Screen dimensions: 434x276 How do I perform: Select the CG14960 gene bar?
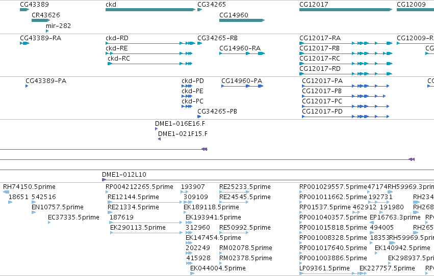coord(242,20)
